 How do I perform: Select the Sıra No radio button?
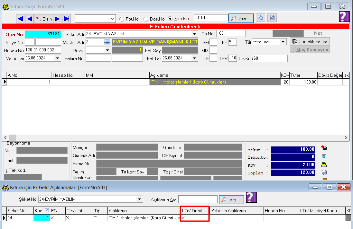click(170, 19)
